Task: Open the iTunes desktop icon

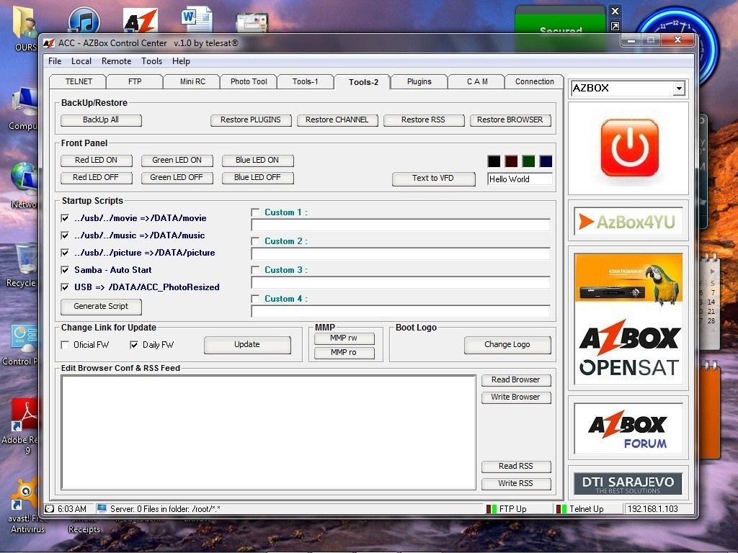Action: coord(84,21)
